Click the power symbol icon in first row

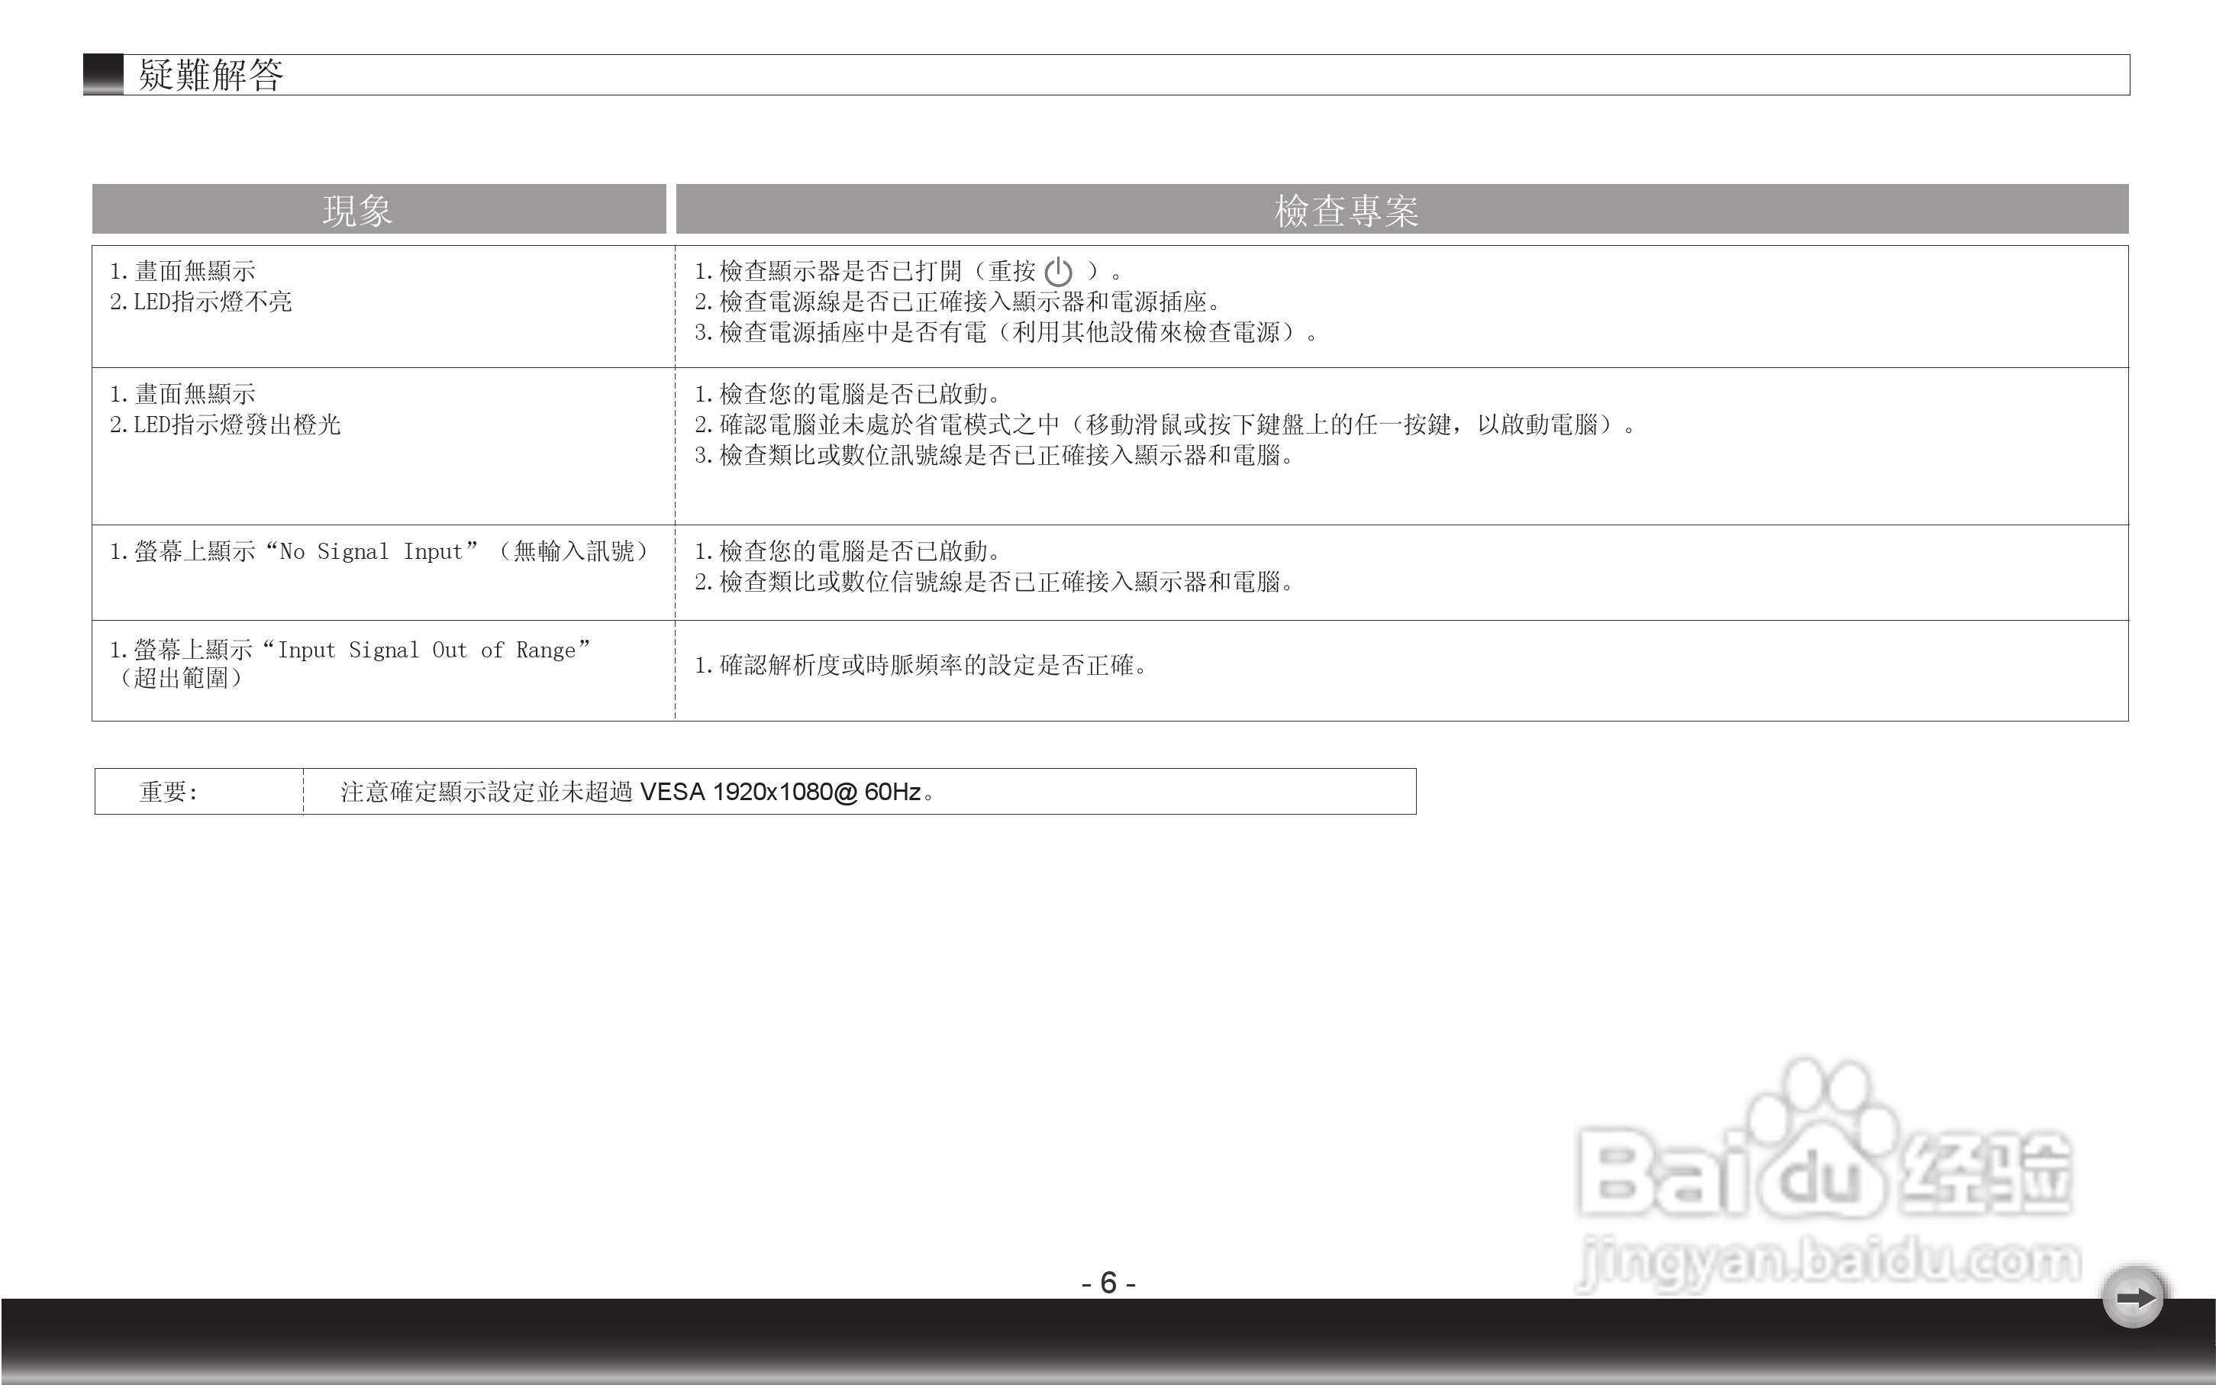1058,272
